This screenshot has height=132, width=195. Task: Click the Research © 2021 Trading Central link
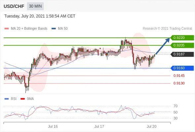[x=167, y=29]
